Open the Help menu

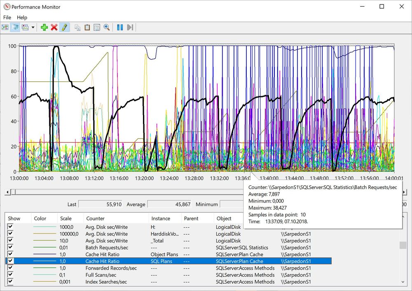(22, 17)
